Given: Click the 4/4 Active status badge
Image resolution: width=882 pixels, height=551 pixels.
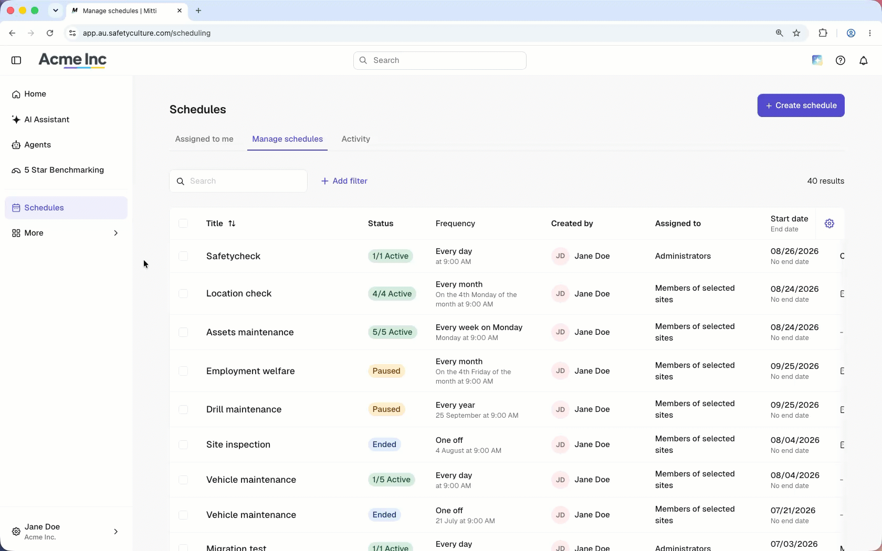Looking at the screenshot, I should coord(392,293).
